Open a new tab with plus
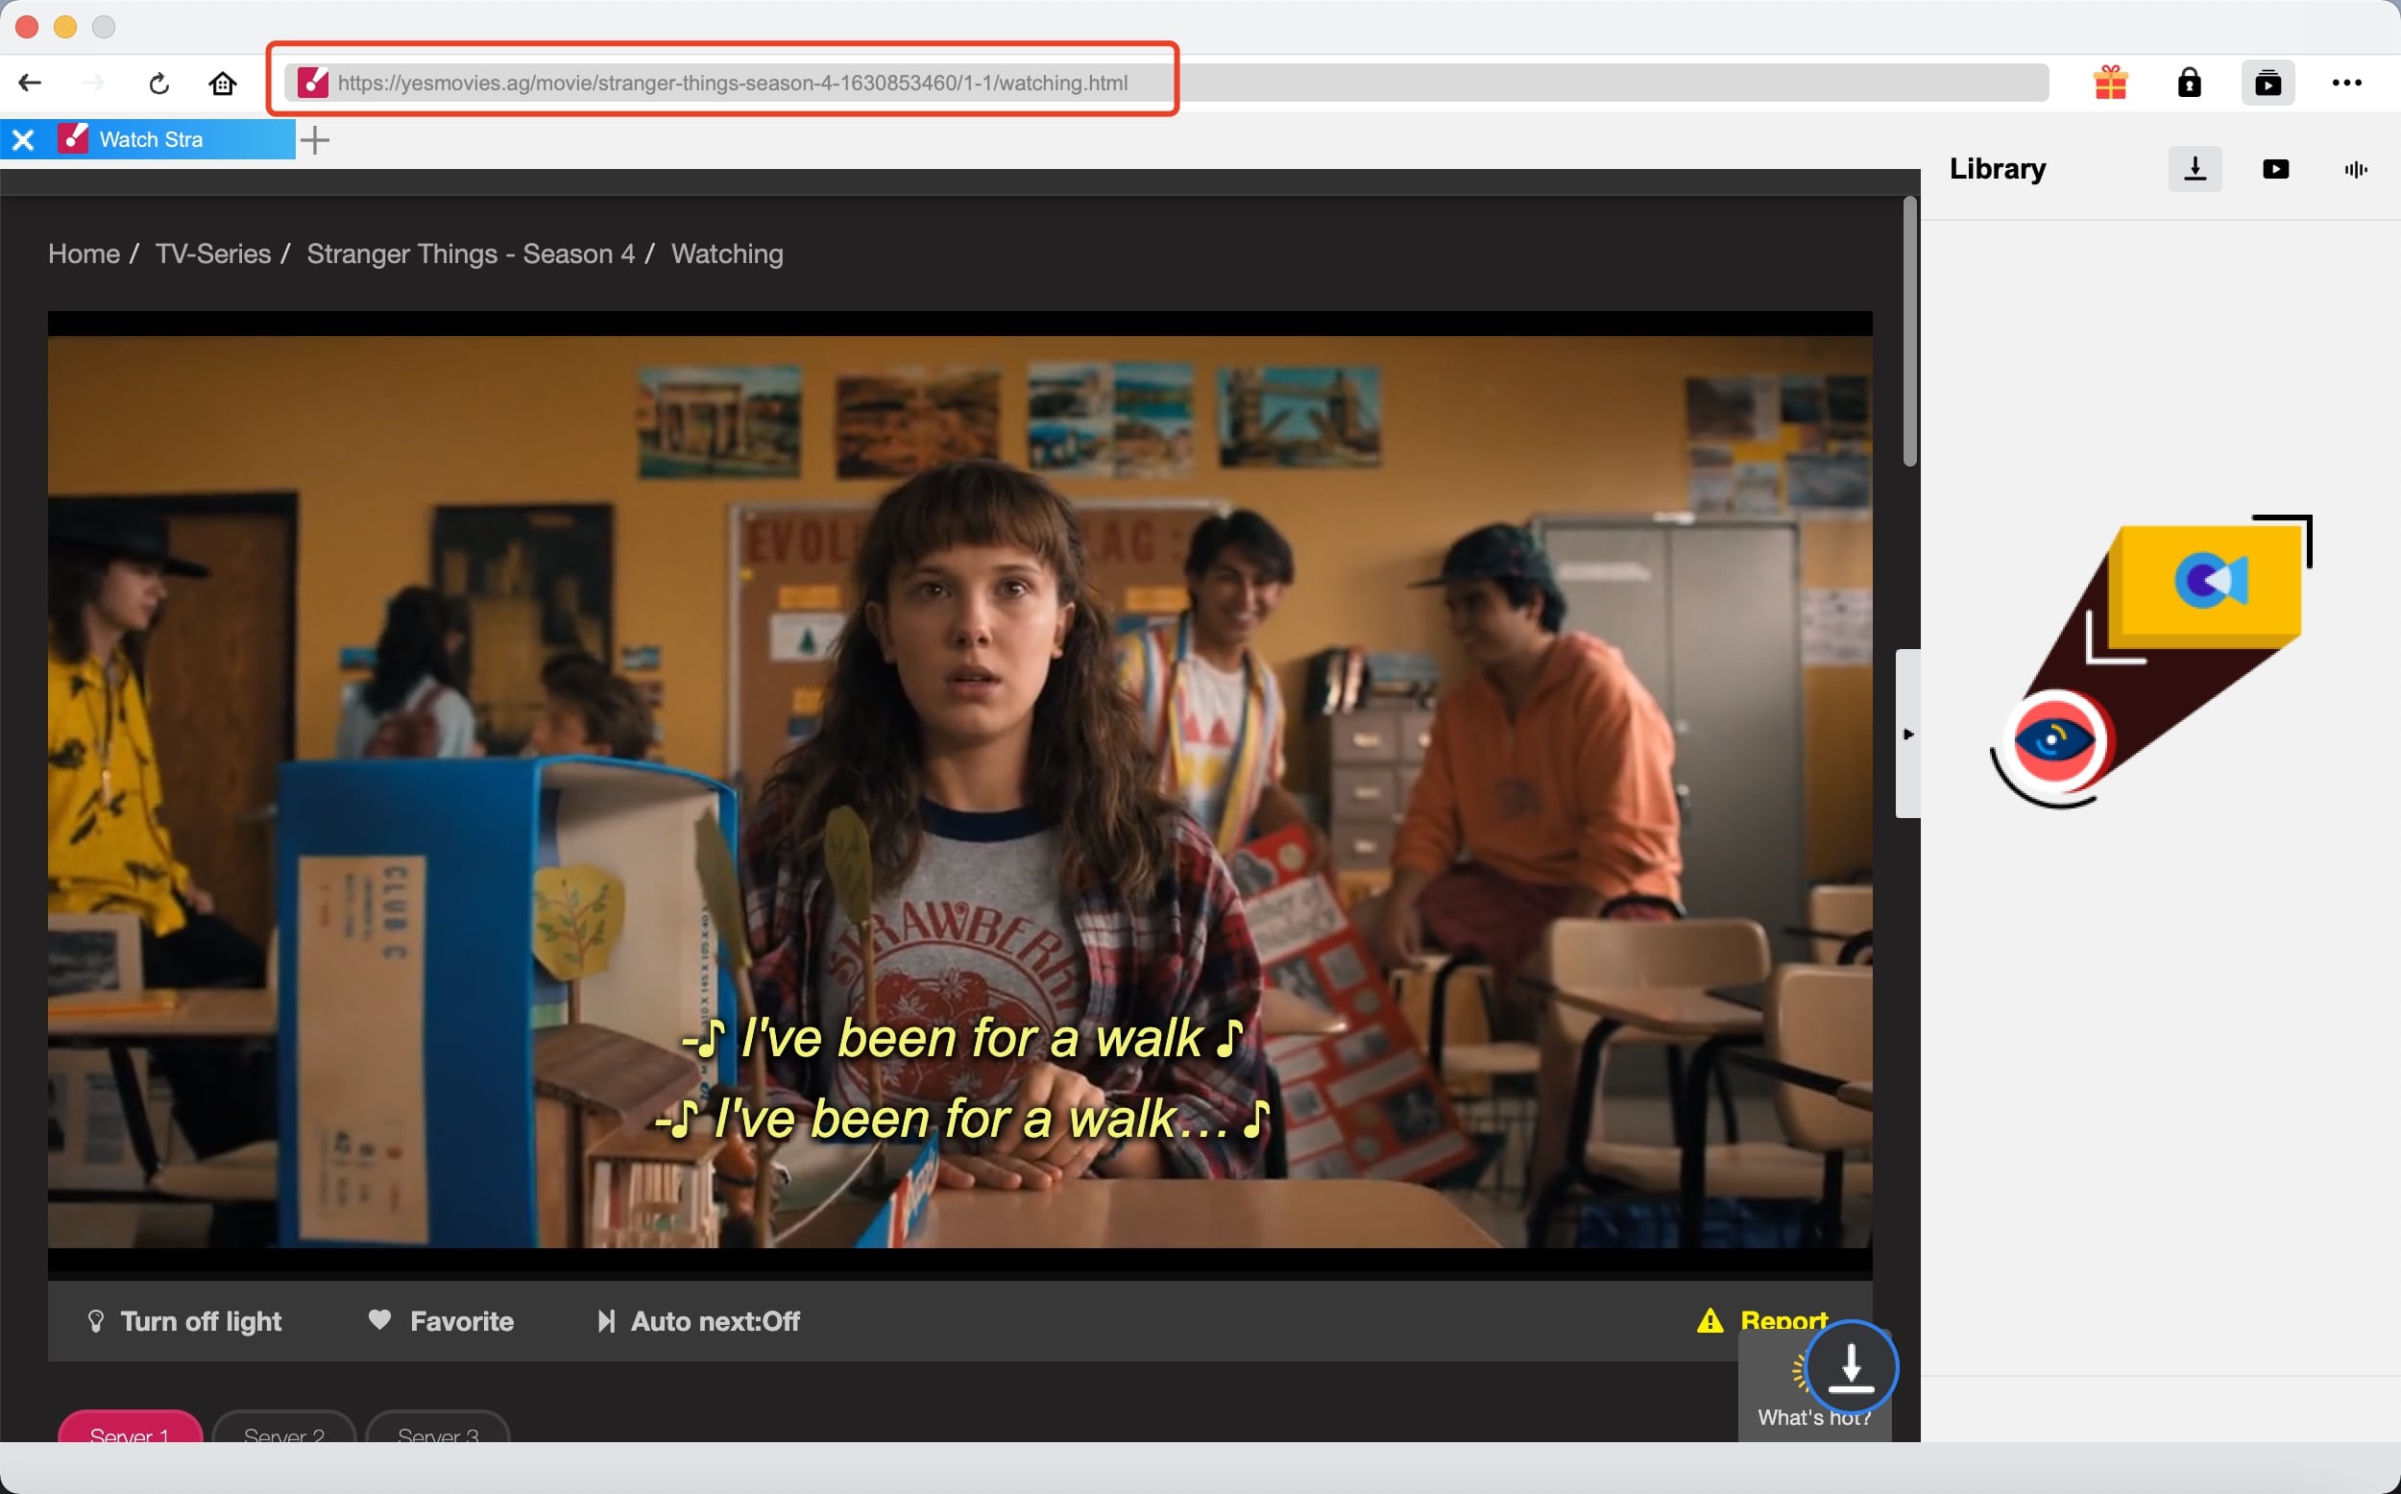 [x=314, y=139]
